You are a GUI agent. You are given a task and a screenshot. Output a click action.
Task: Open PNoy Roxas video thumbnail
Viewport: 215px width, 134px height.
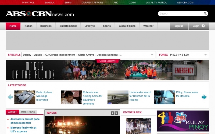pyautogui.click(x=164, y=97)
